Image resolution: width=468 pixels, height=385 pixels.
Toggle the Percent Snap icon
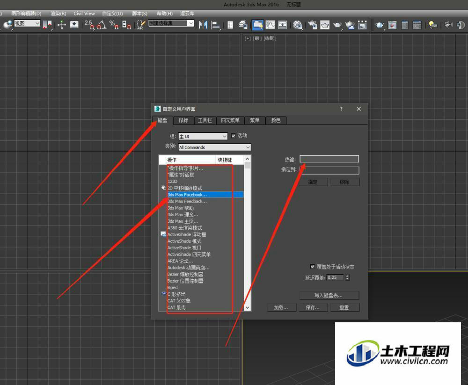click(x=114, y=24)
